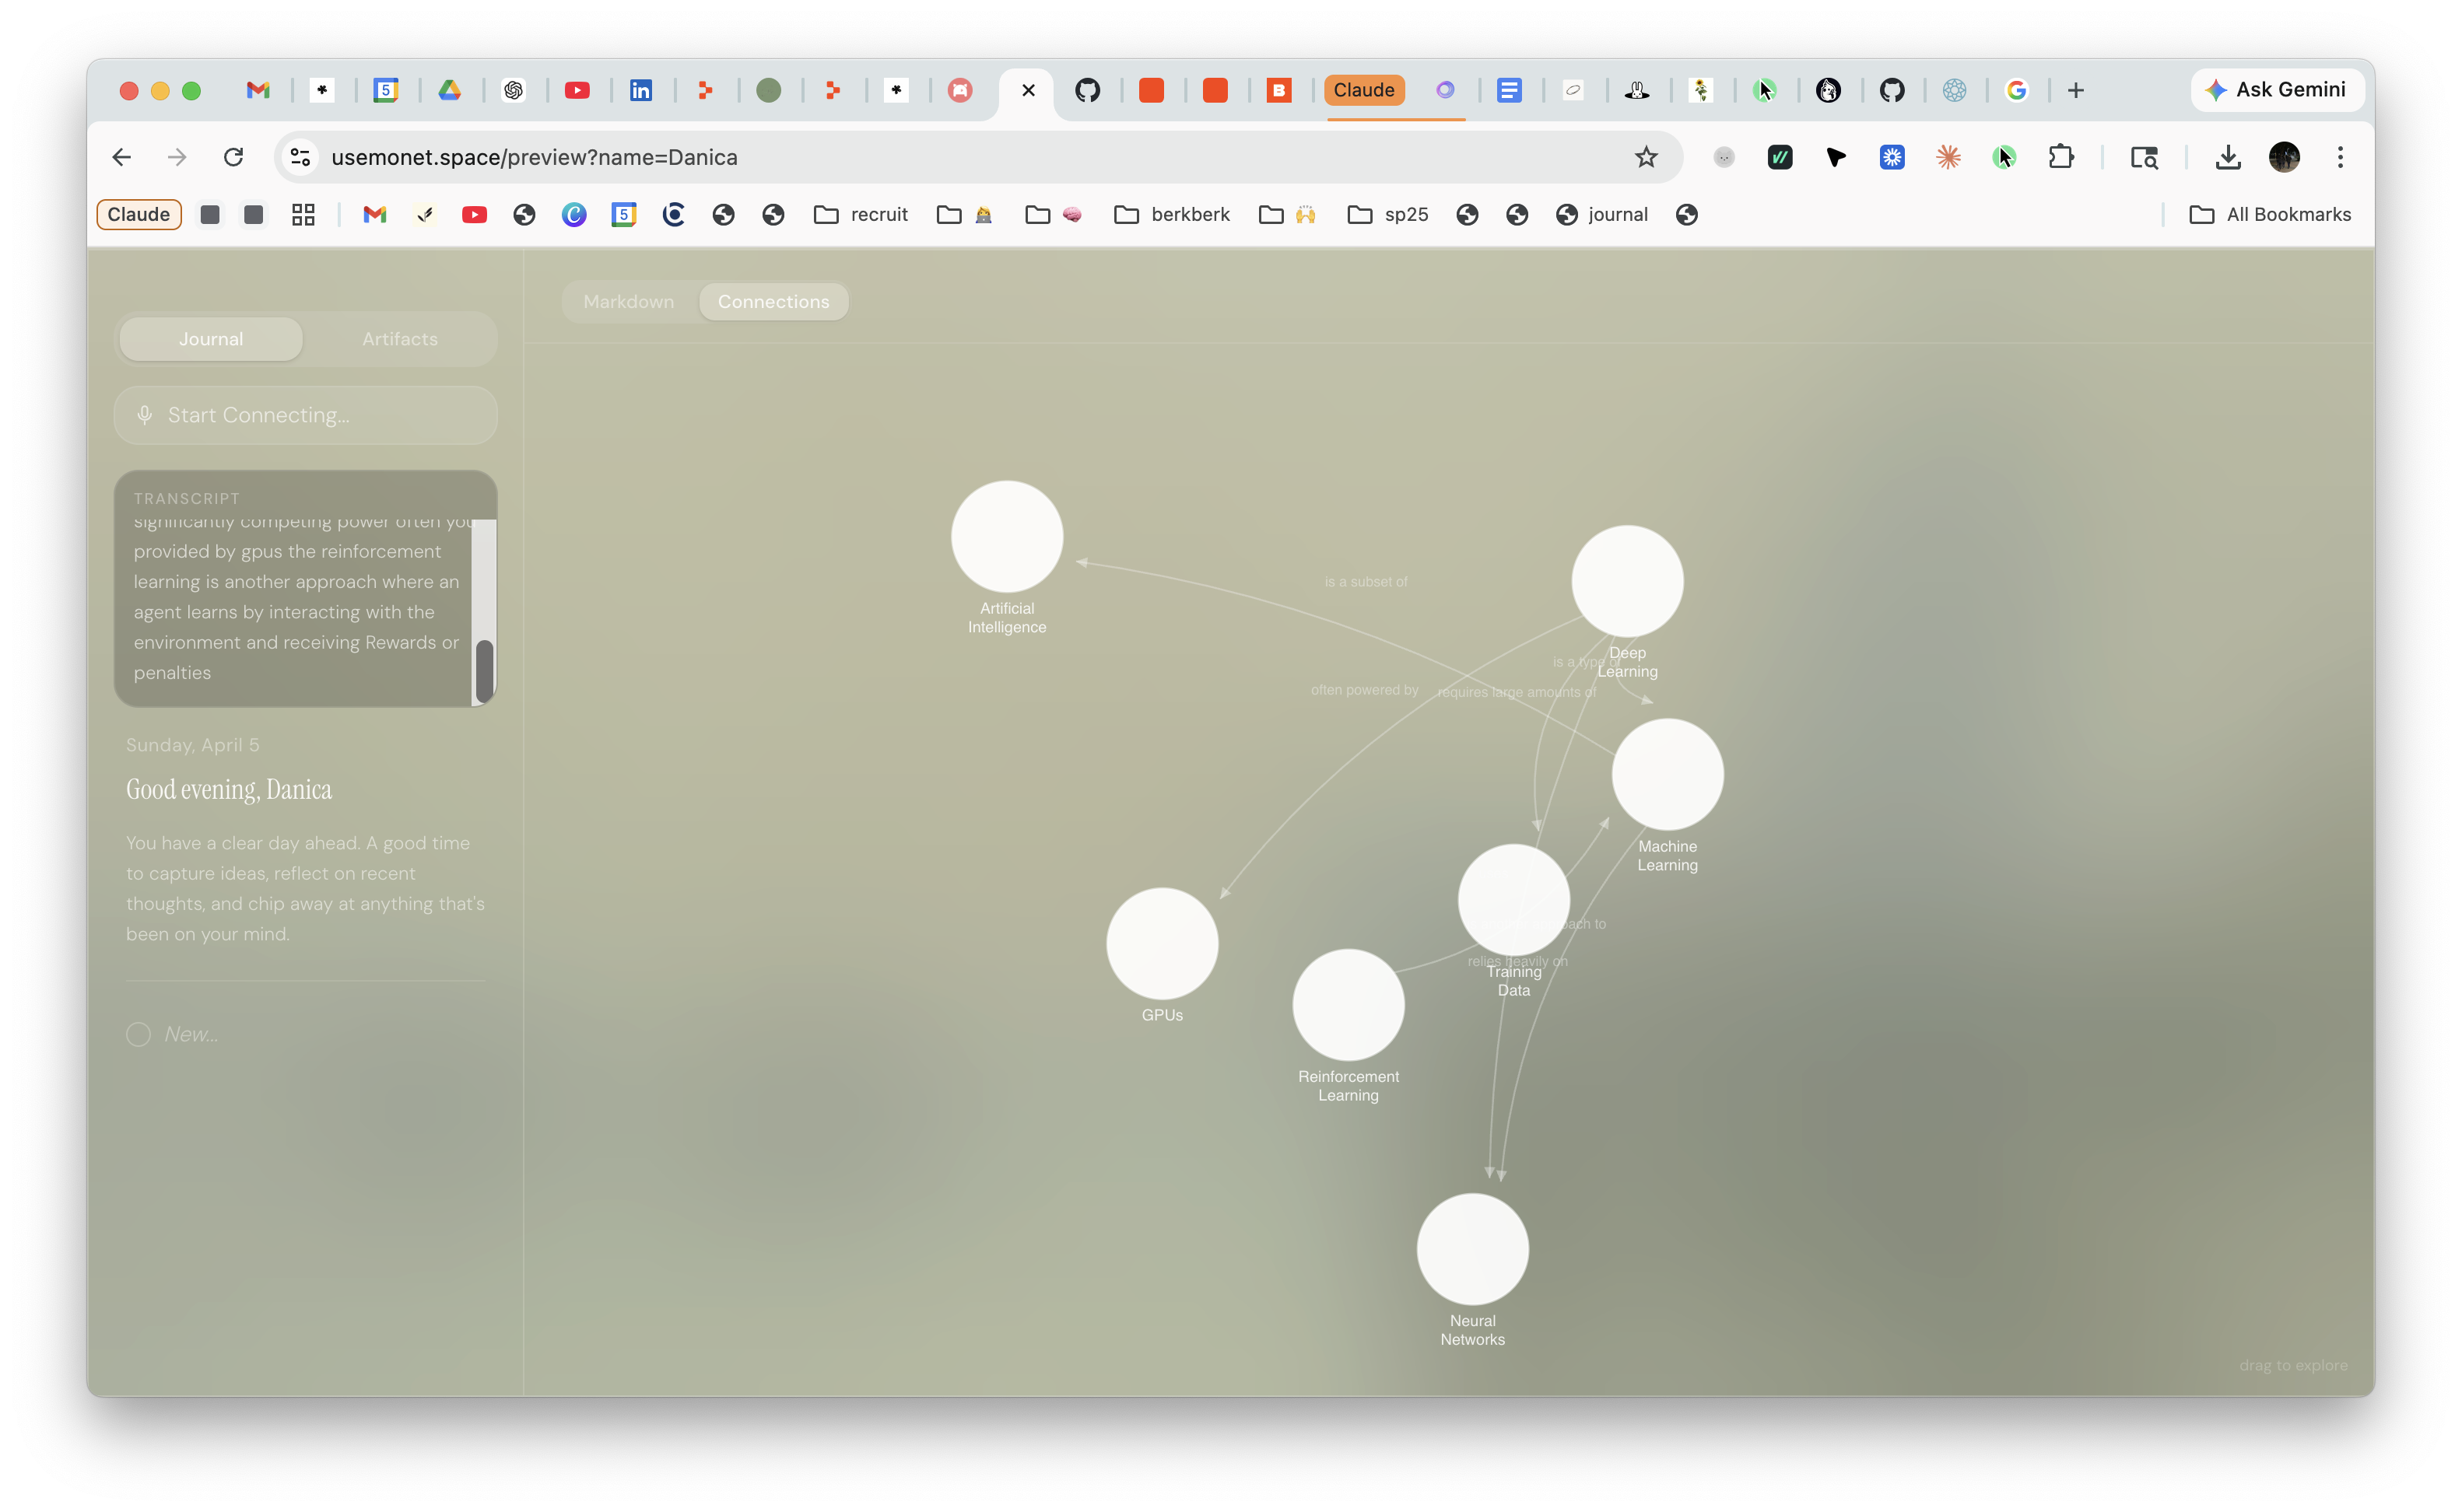Bookmark this page with the star icon
The image size is (2462, 1512).
click(x=1646, y=157)
